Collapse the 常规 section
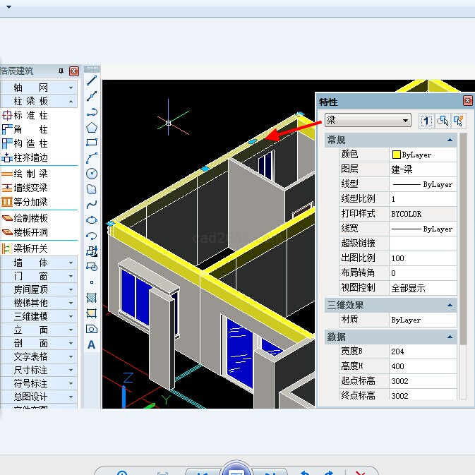The image size is (475, 475). [x=450, y=140]
